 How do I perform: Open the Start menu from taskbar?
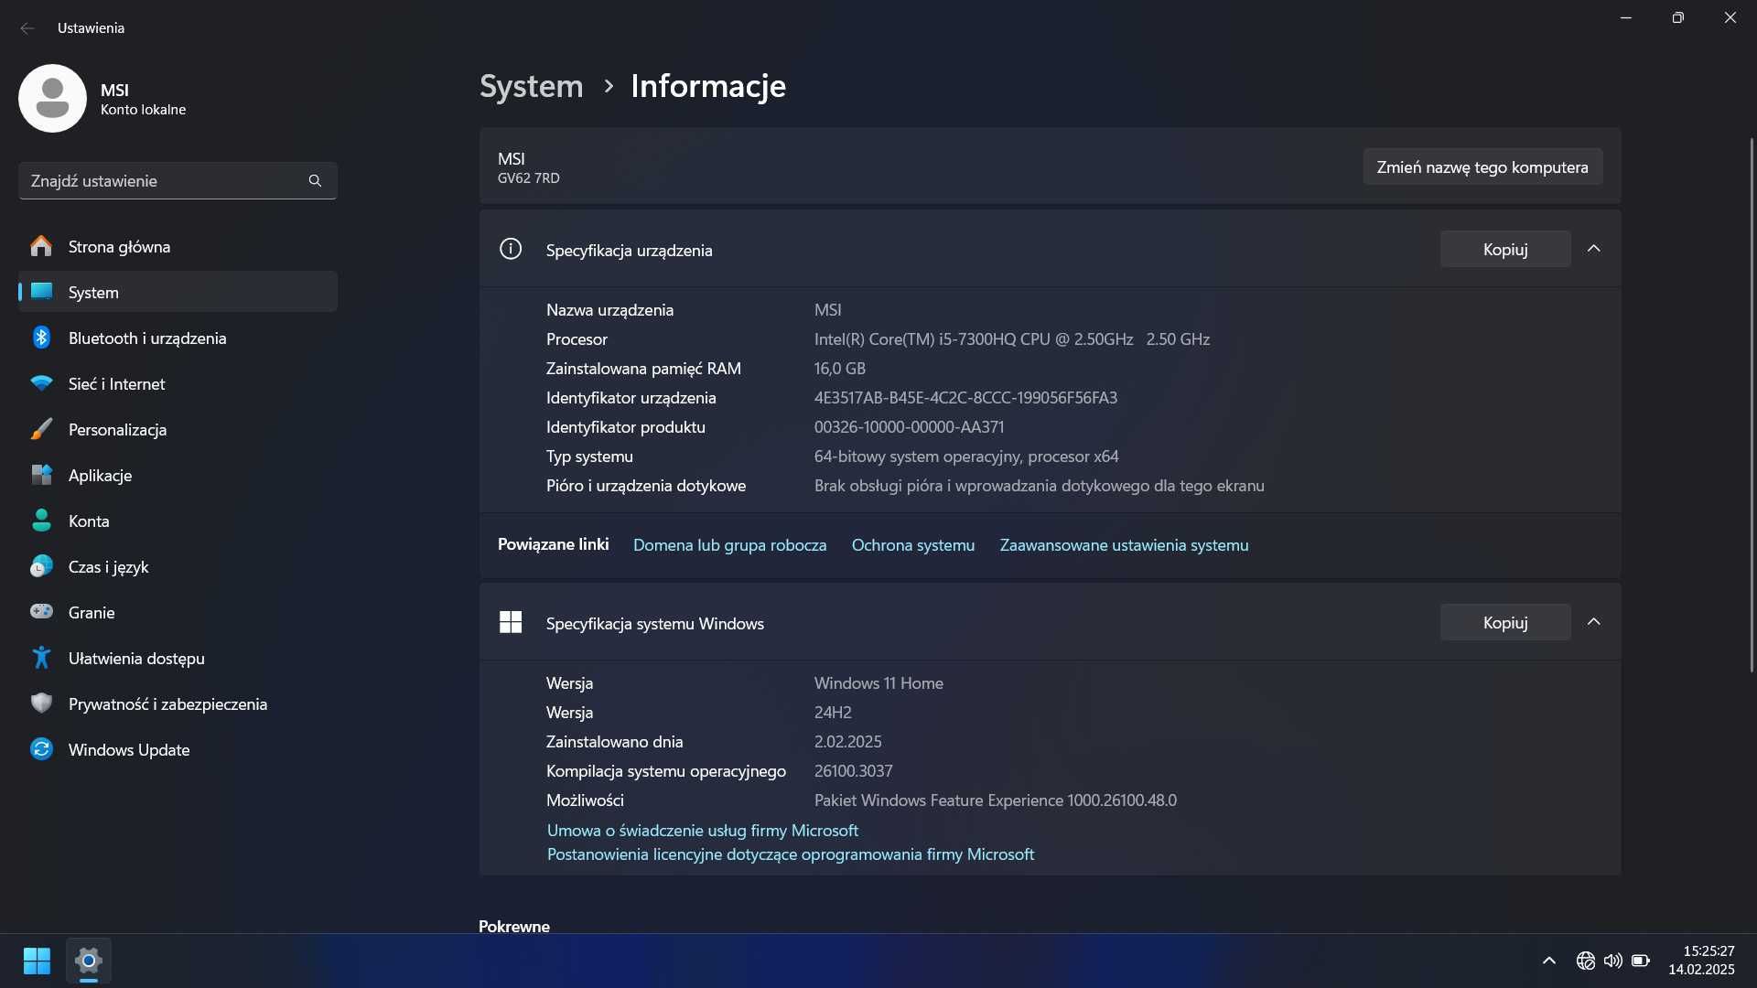click(37, 961)
